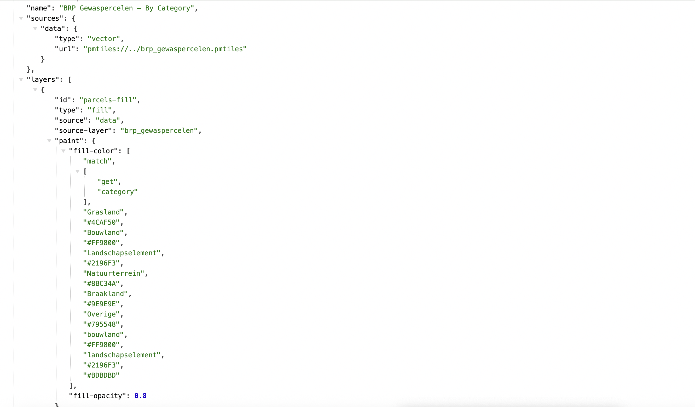Click the "sources" key label
Image resolution: width=695 pixels, height=407 pixels.
point(45,19)
